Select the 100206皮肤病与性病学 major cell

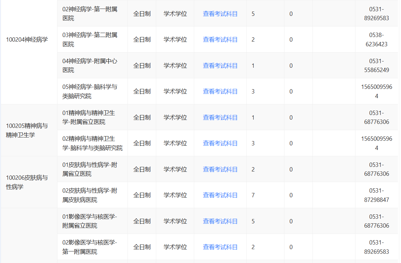27,182
